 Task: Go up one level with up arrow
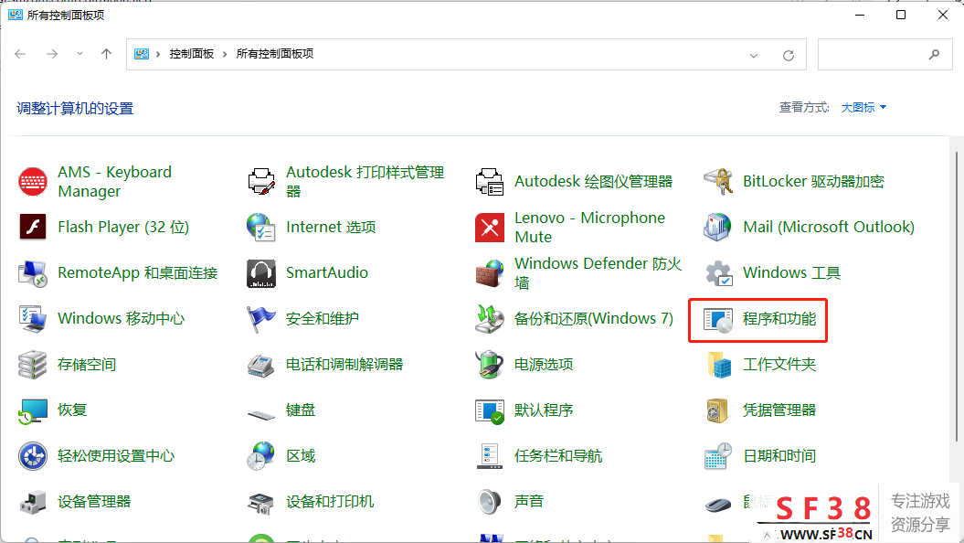(106, 54)
